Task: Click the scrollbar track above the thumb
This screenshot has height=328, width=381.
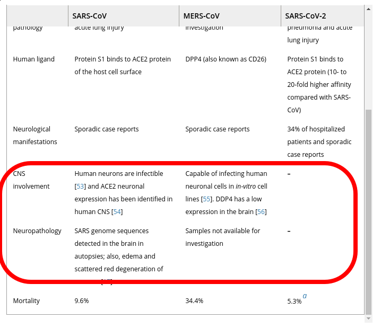Action: (x=368, y=60)
